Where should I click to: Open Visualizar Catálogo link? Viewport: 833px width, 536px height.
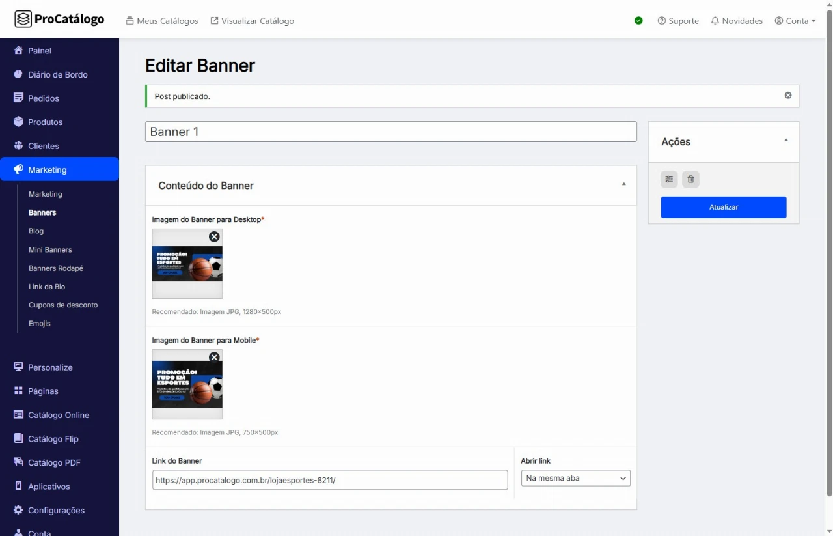[253, 21]
